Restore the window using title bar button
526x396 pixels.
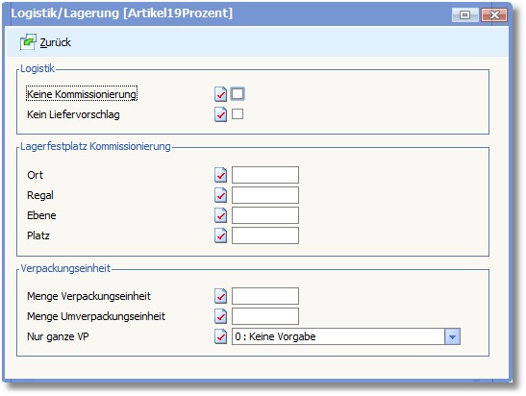point(465,14)
